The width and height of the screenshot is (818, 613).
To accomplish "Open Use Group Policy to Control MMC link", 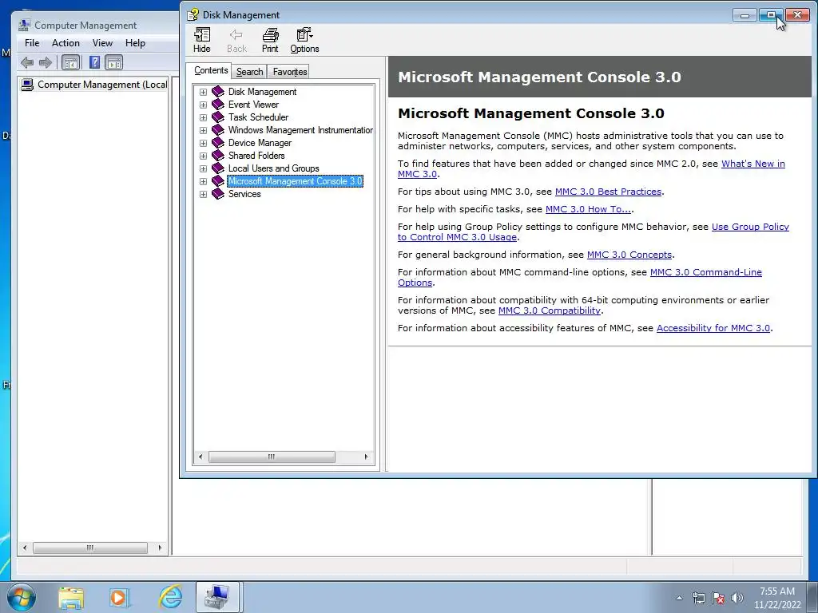I will pos(750,227).
